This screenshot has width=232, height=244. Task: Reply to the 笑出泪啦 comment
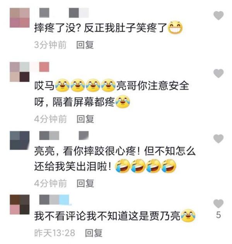pyautogui.click(x=85, y=183)
